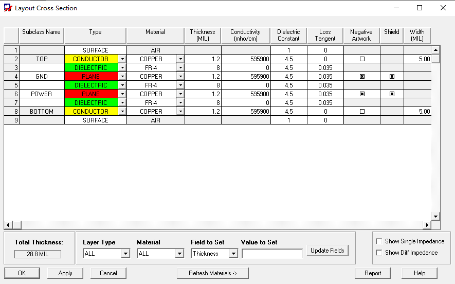Click the POWER subclass name cell
This screenshot has width=455, height=284.
coord(42,94)
